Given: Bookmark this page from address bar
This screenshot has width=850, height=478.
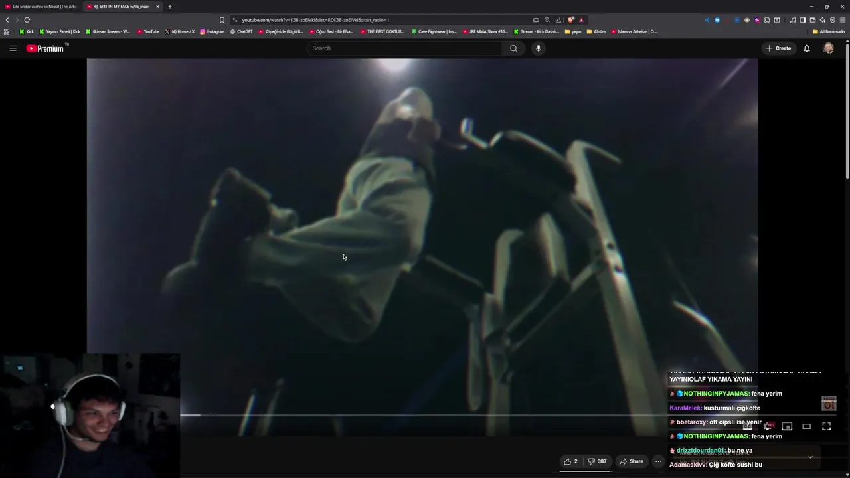Looking at the screenshot, I should click(x=222, y=20).
